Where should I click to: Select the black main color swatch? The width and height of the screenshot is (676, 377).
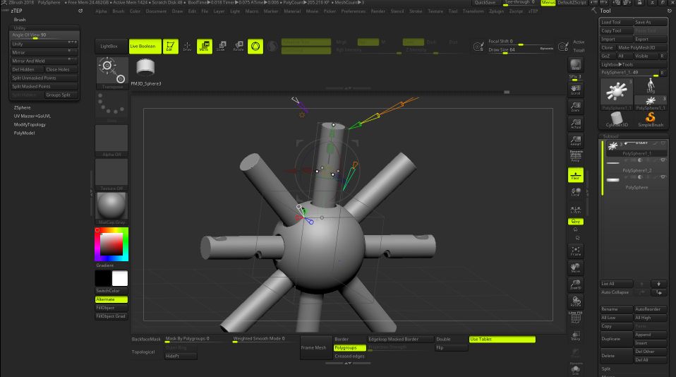click(103, 278)
